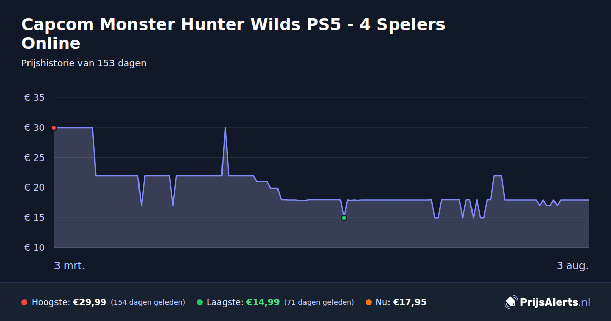Click the € 15 axis label

pyautogui.click(x=35, y=218)
